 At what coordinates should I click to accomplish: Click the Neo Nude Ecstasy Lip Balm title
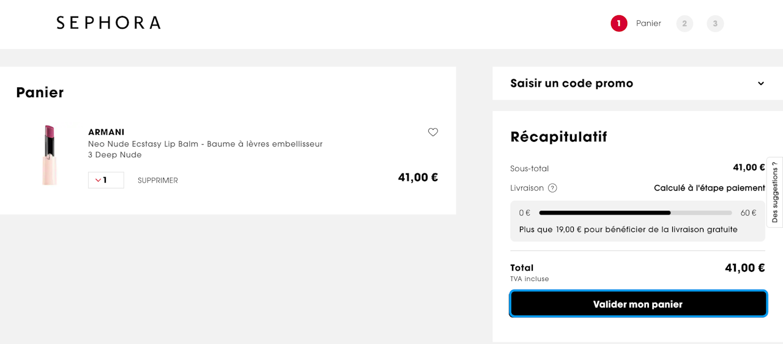[205, 144]
